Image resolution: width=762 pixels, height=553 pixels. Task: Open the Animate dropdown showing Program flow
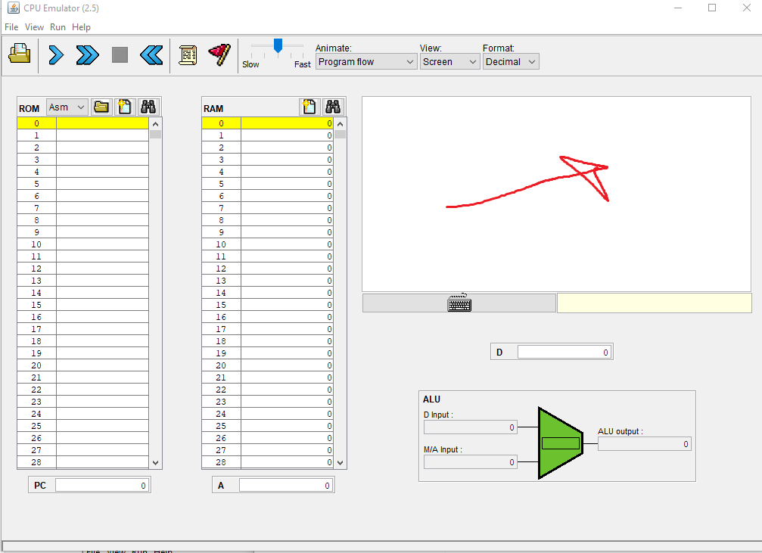pyautogui.click(x=365, y=61)
